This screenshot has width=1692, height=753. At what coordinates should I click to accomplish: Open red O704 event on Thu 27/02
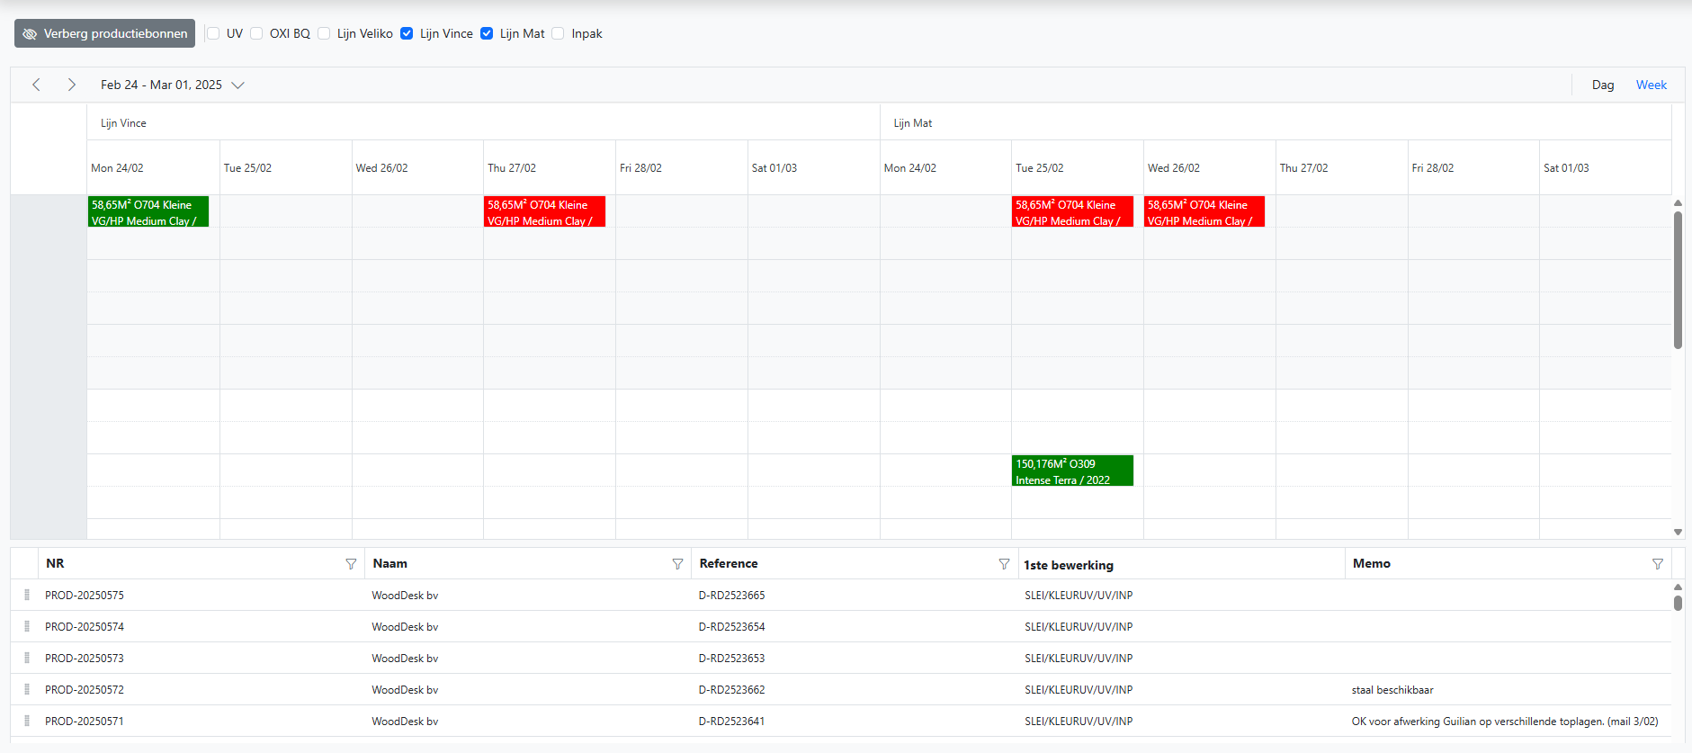[x=543, y=212]
